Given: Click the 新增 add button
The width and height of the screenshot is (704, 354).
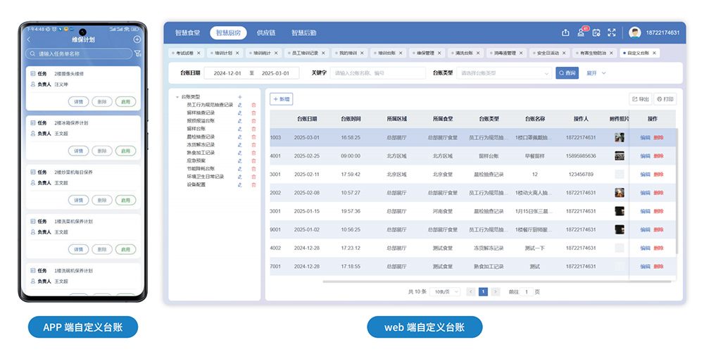Looking at the screenshot, I should [282, 99].
